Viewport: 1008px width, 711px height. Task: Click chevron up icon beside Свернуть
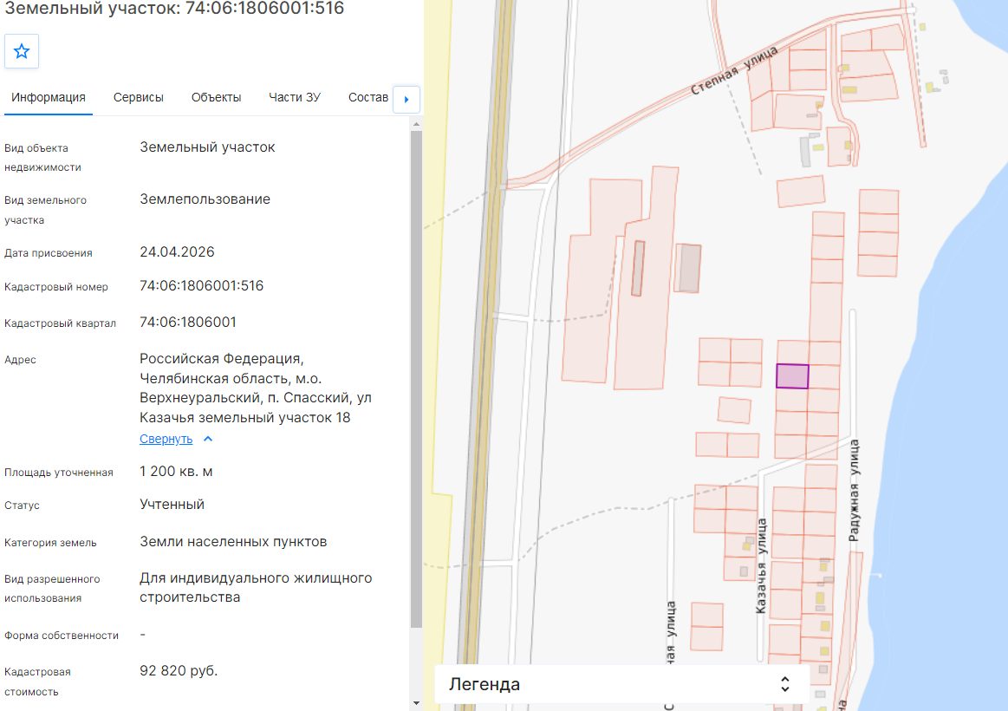point(208,439)
